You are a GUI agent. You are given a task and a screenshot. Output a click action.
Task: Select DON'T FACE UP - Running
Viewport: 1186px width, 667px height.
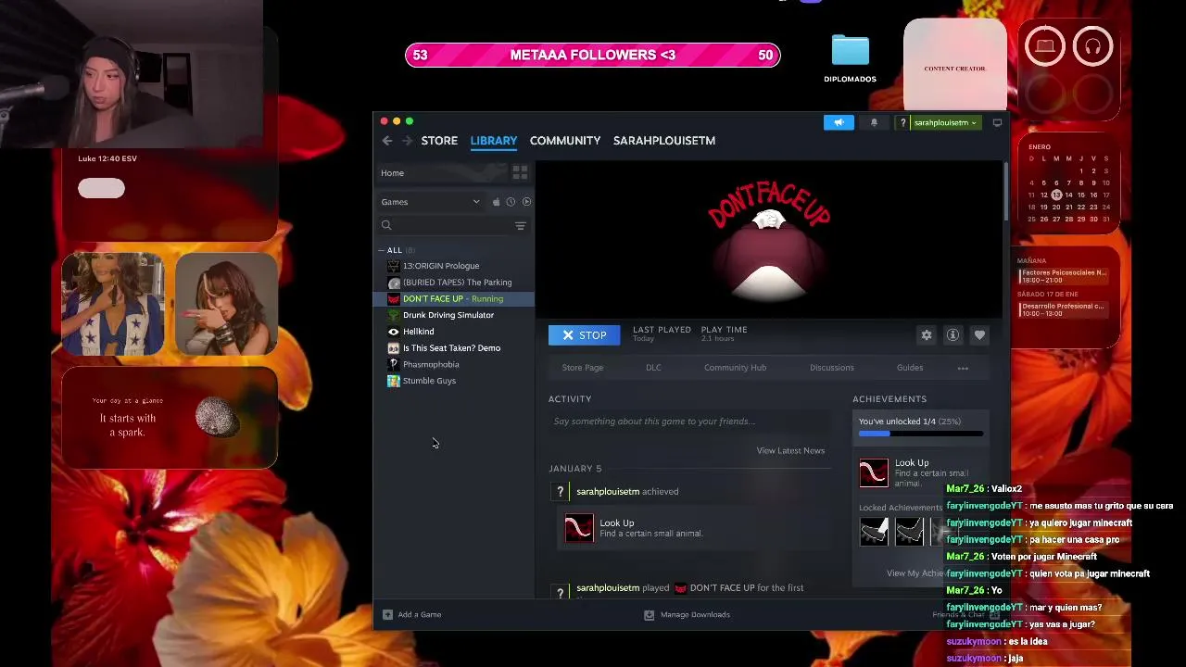[x=454, y=299]
